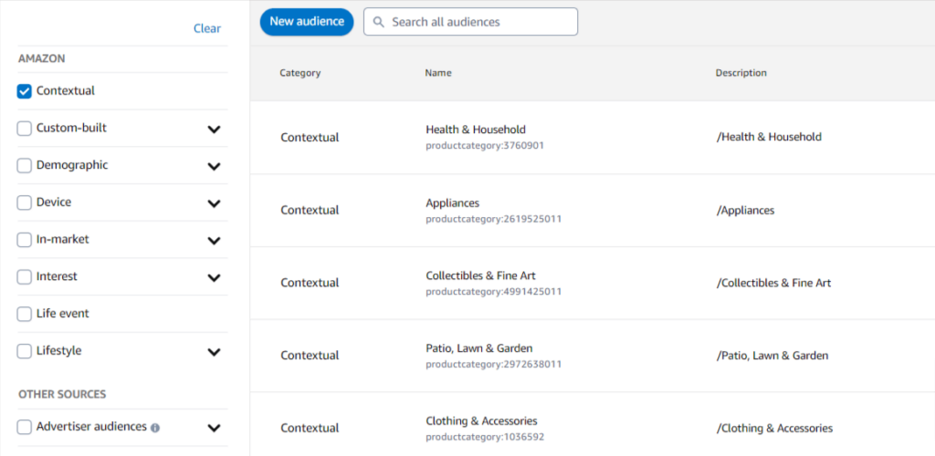Click the Clear filters link
This screenshot has height=456, width=935.
(207, 28)
